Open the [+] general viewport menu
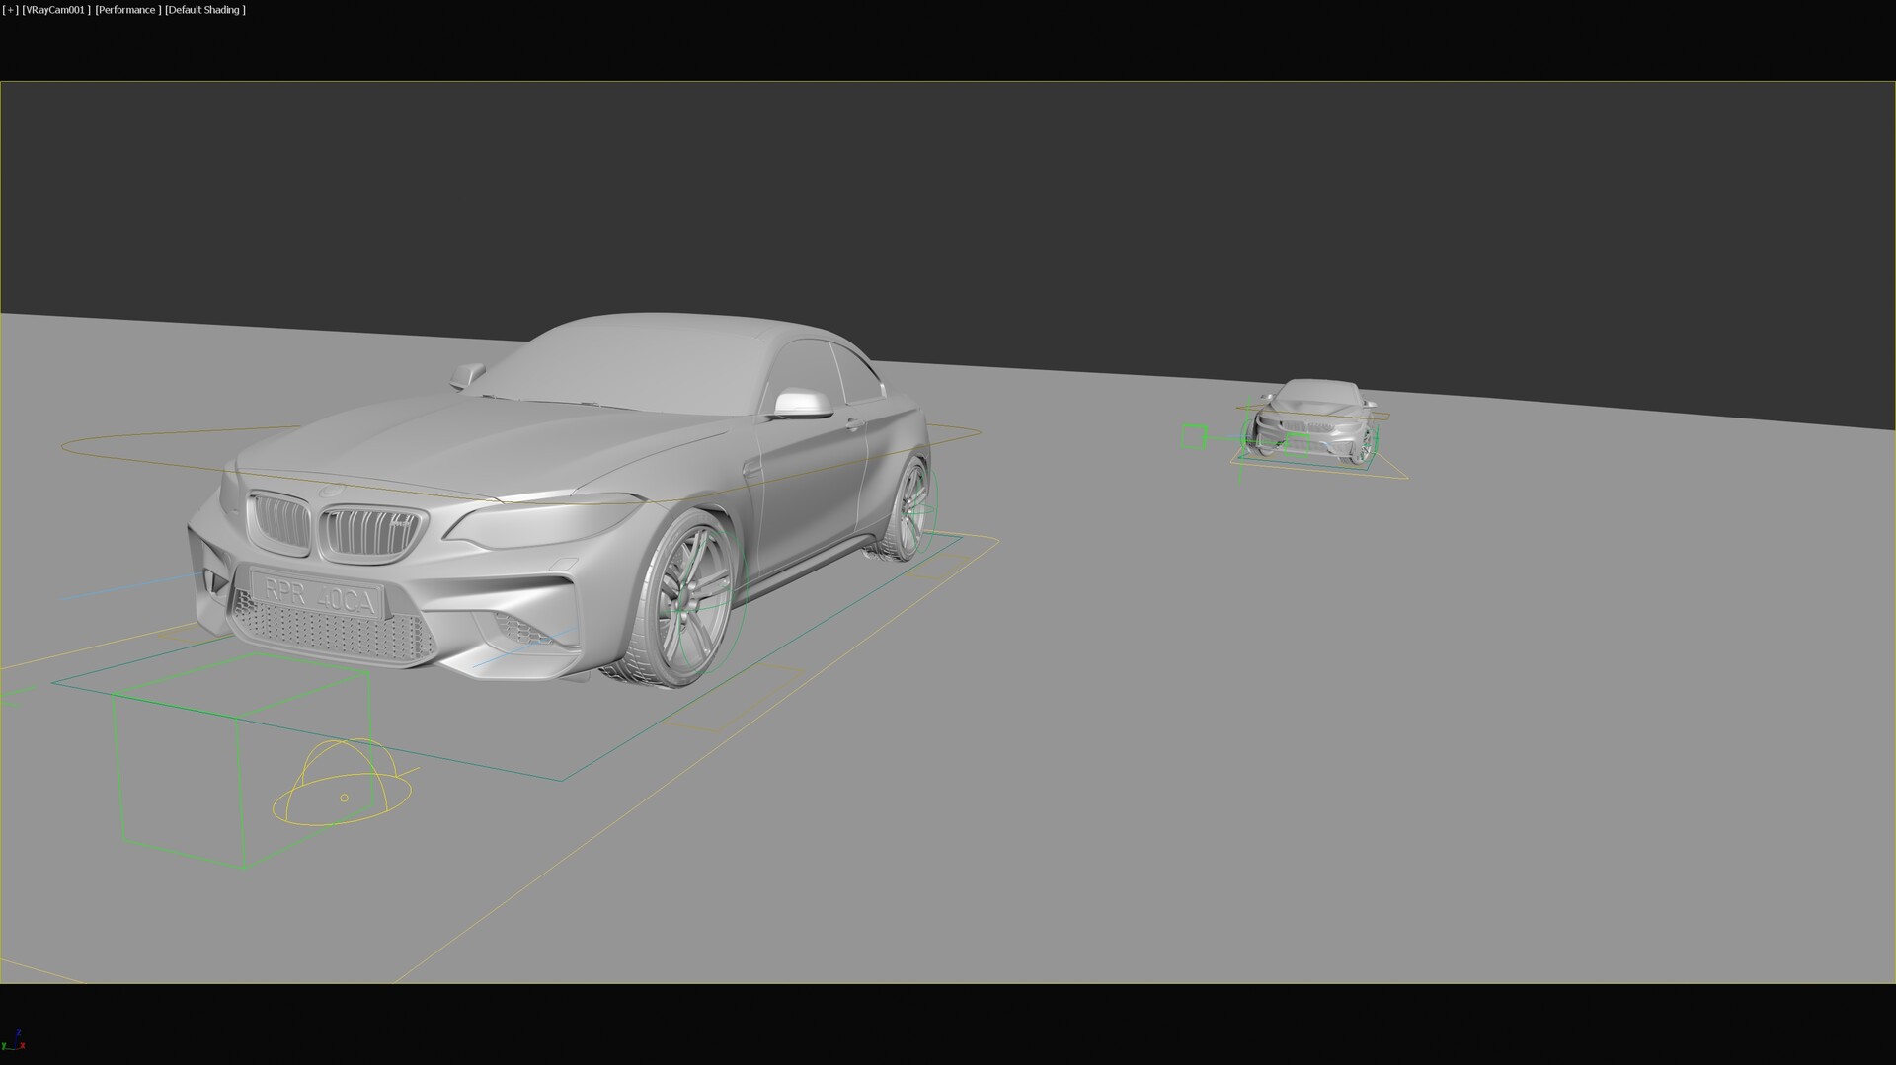Viewport: 1896px width, 1065px height. 11,10
